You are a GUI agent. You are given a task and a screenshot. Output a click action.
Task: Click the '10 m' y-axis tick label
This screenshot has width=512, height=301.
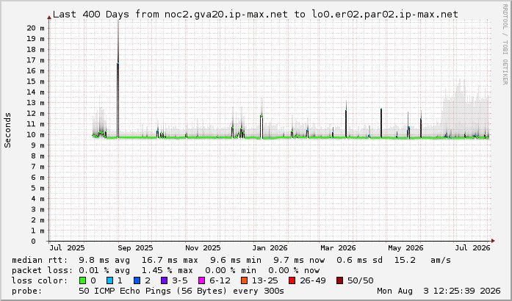click(35, 134)
